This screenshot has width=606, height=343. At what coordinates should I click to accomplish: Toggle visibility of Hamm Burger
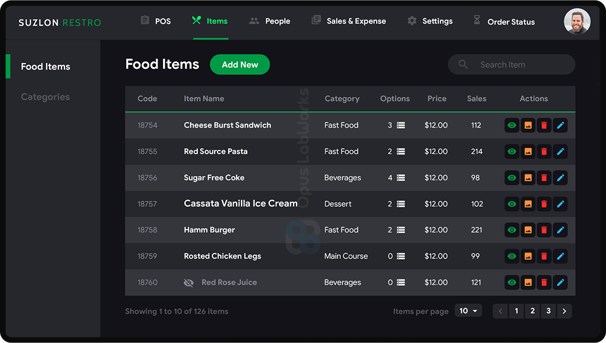click(512, 230)
